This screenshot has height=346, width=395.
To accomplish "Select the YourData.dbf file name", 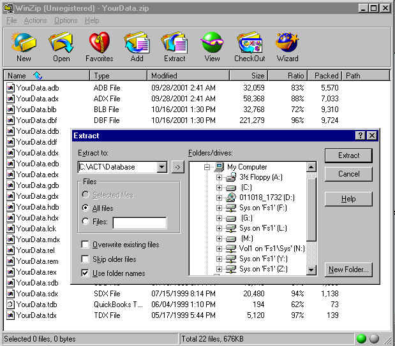I will tap(37, 120).
